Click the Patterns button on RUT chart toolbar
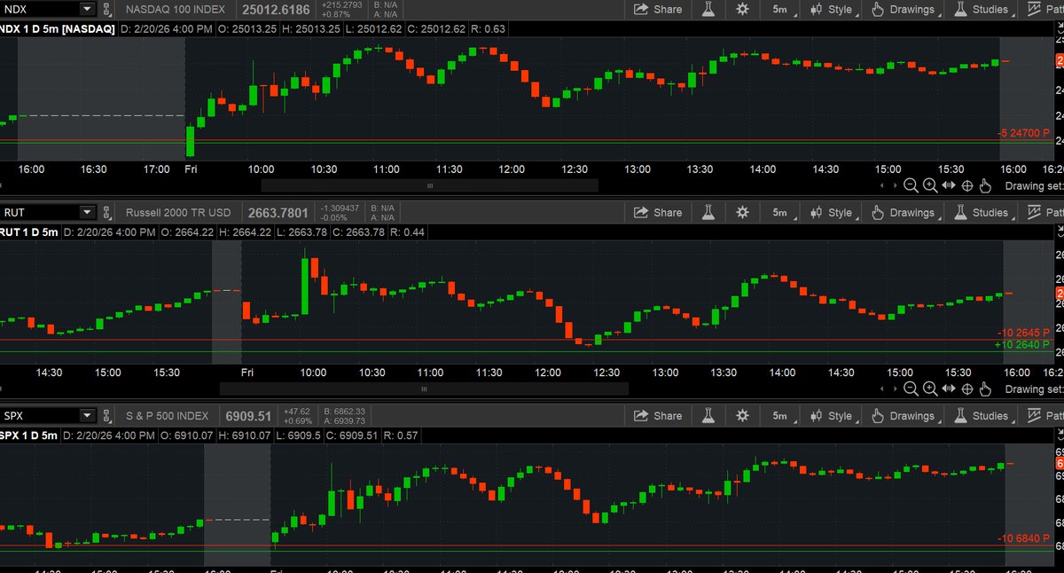 click(1044, 212)
